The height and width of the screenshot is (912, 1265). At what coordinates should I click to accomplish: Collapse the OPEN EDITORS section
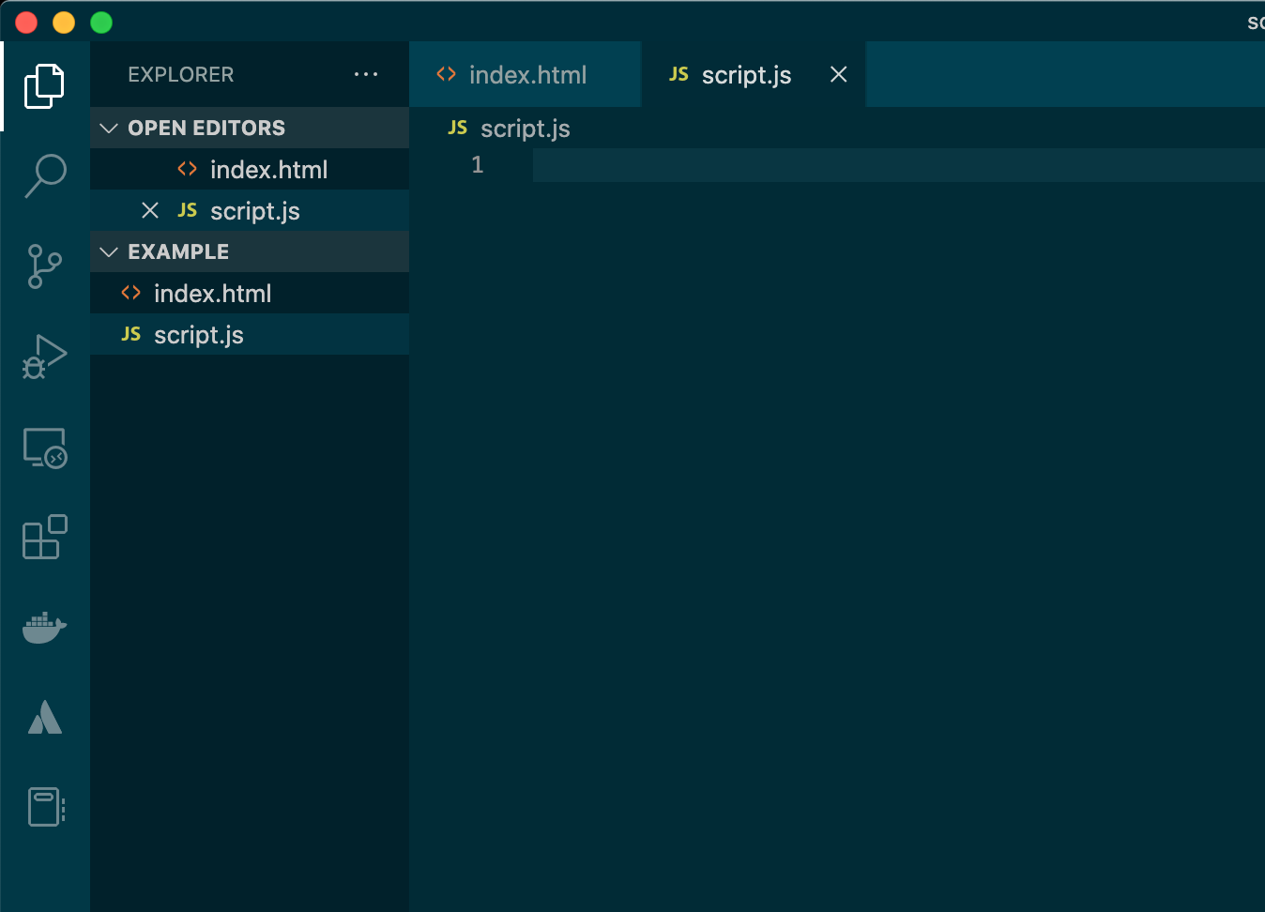pyautogui.click(x=108, y=128)
